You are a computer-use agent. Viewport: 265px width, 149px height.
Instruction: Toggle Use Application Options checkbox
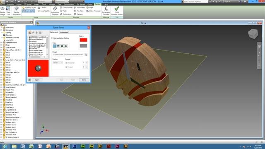[x=53, y=38]
